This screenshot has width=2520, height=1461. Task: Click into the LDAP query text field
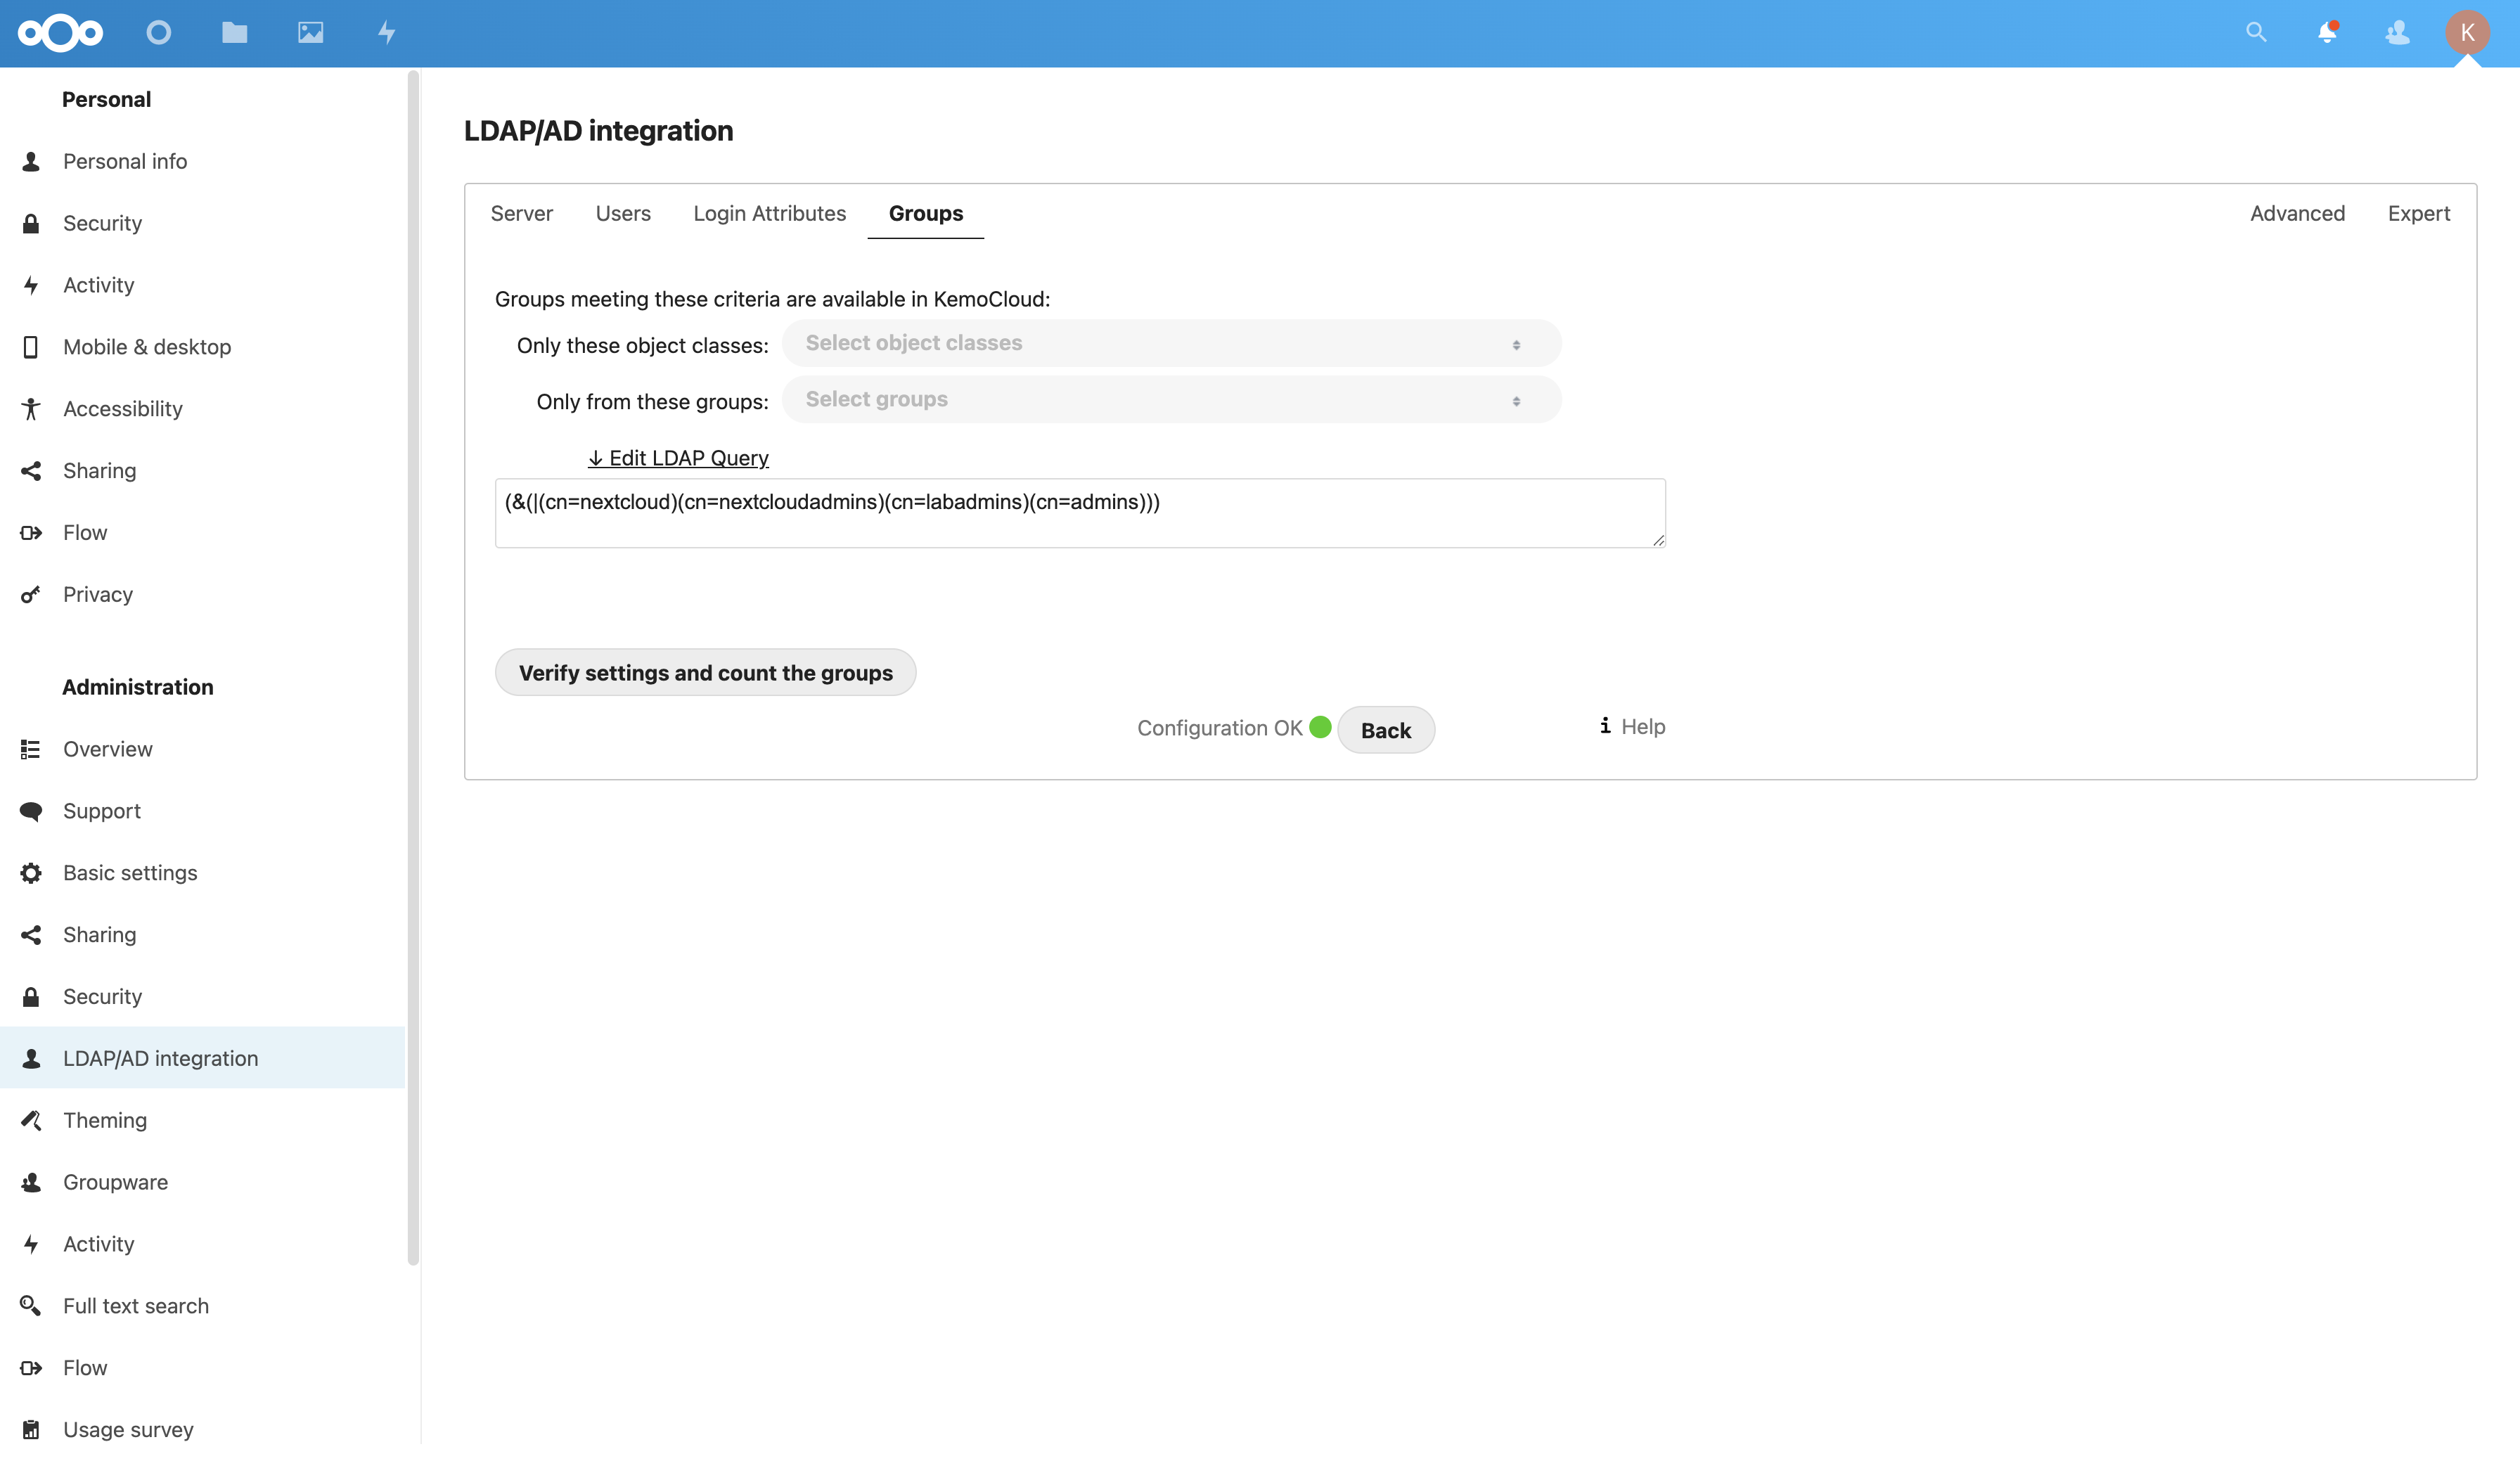(1079, 513)
